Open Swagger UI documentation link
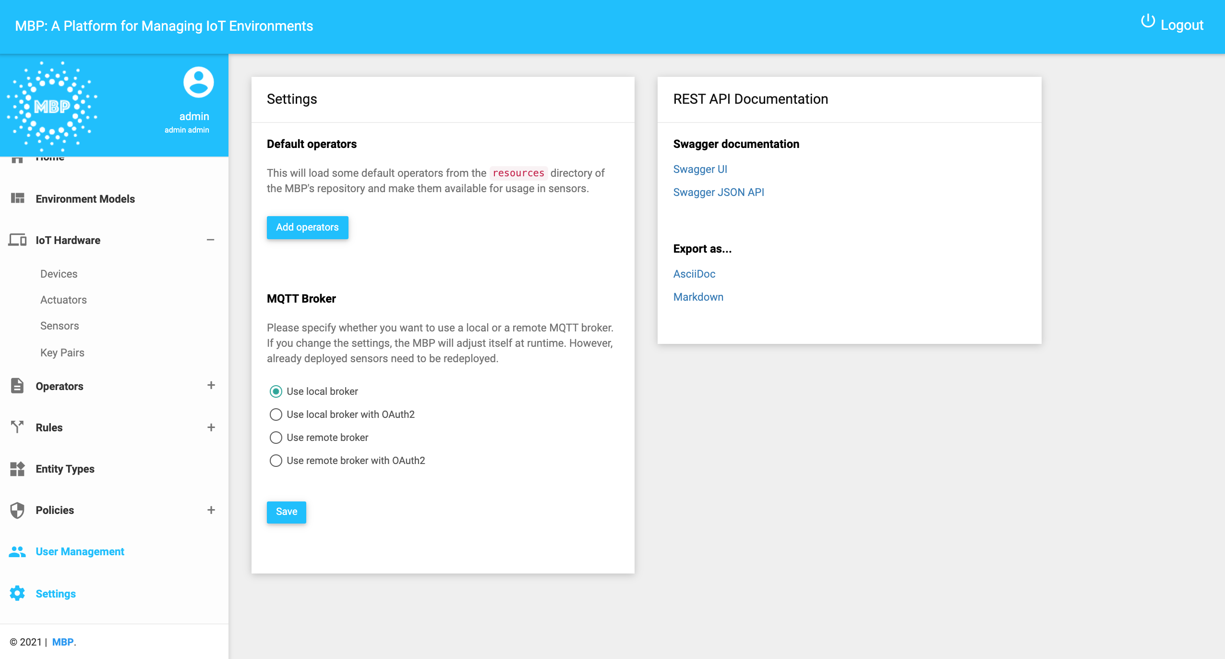Image resolution: width=1225 pixels, height=659 pixels. (x=700, y=169)
